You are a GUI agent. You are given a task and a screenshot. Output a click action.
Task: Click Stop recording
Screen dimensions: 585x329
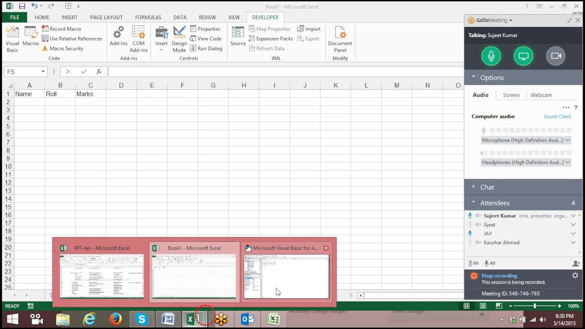click(499, 276)
